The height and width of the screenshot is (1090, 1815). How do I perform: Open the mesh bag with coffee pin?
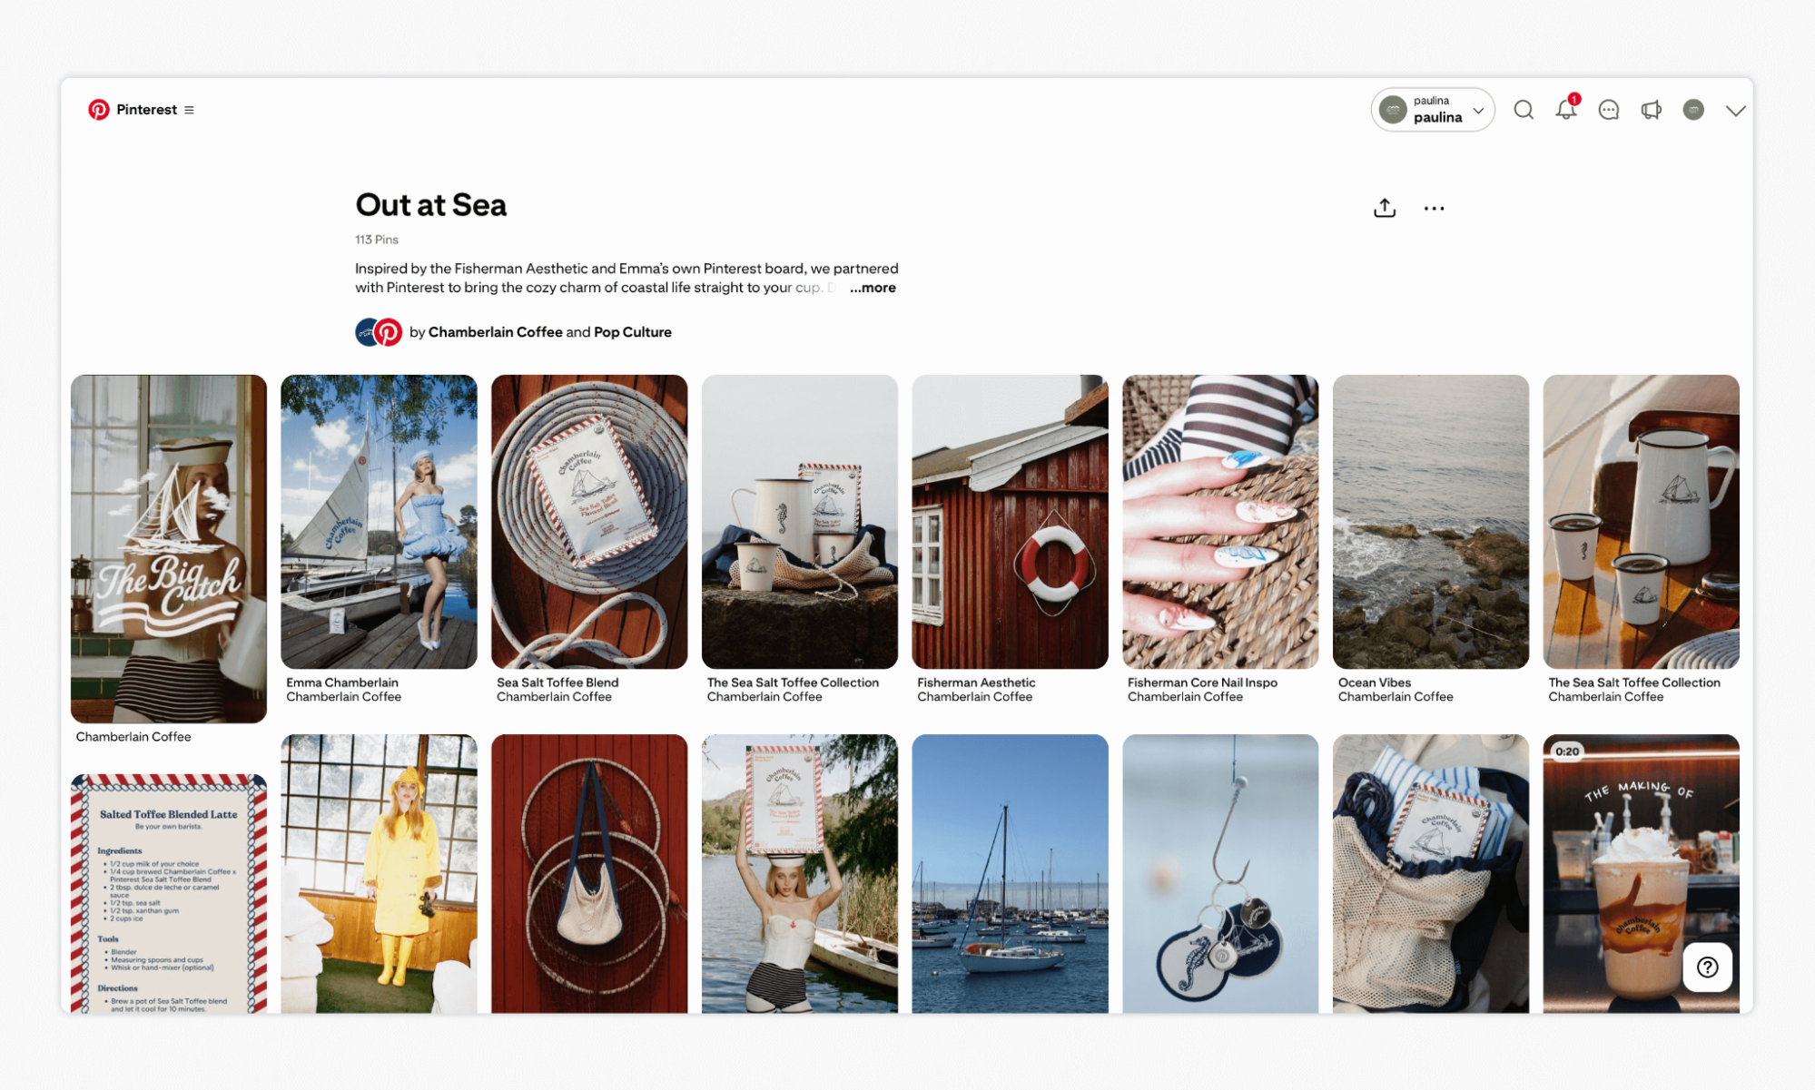1431,873
